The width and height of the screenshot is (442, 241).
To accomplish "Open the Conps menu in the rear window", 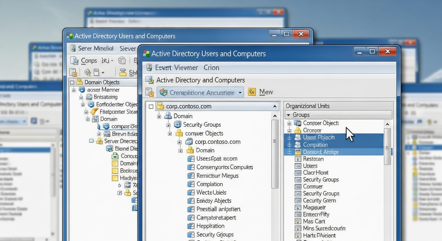I will click(88, 60).
